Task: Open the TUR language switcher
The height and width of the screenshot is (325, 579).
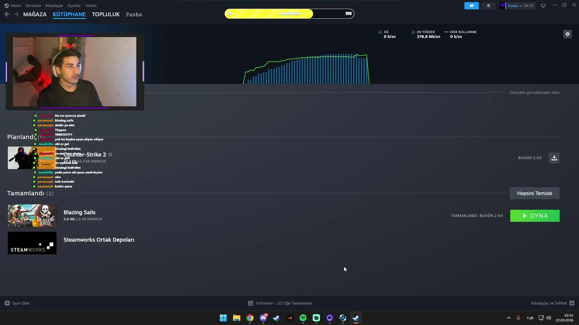Action: (530, 318)
